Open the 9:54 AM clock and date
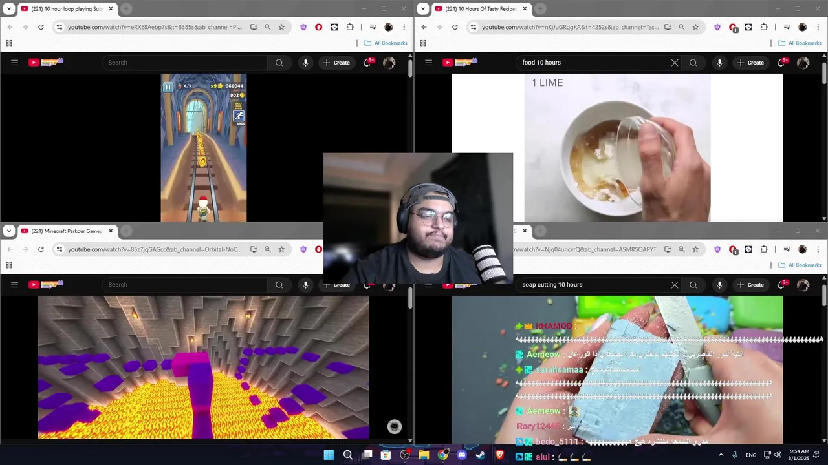The height and width of the screenshot is (465, 828). (x=800, y=455)
